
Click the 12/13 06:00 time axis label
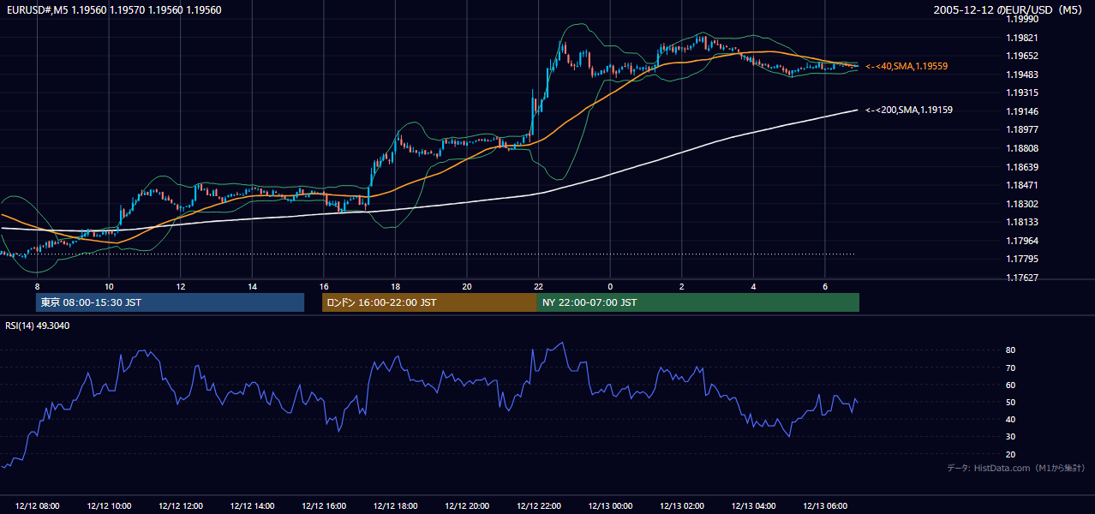pyautogui.click(x=824, y=506)
